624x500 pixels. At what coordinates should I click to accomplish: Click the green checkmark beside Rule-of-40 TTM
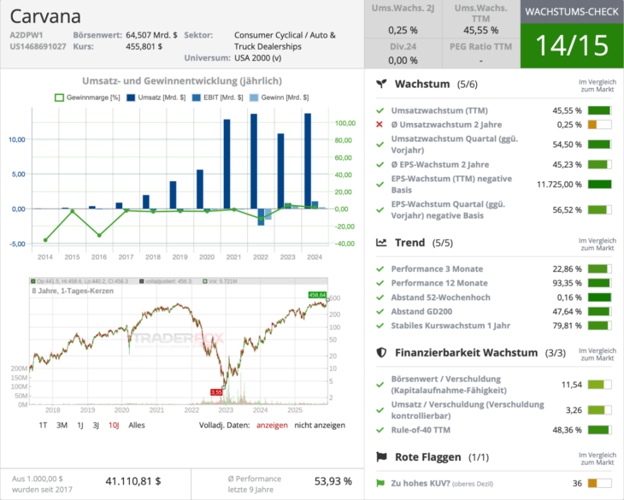[x=380, y=430]
